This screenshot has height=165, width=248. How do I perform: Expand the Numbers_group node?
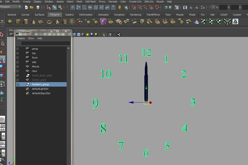click(x=18, y=85)
